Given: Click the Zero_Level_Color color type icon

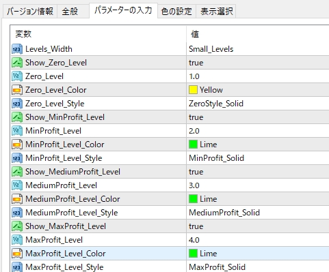Looking at the screenshot, I should 17,90.
